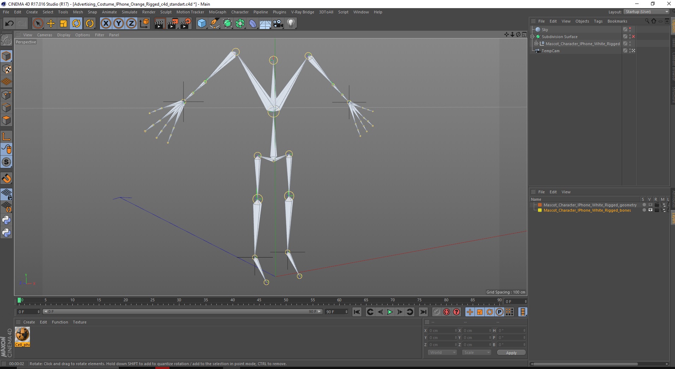Open the World coordinate dropdown

[442, 352]
